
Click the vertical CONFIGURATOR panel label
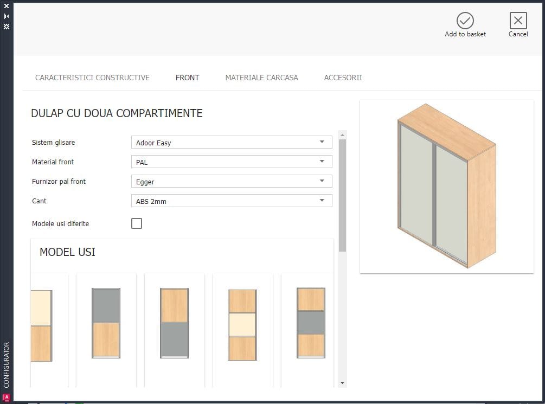click(x=7, y=365)
